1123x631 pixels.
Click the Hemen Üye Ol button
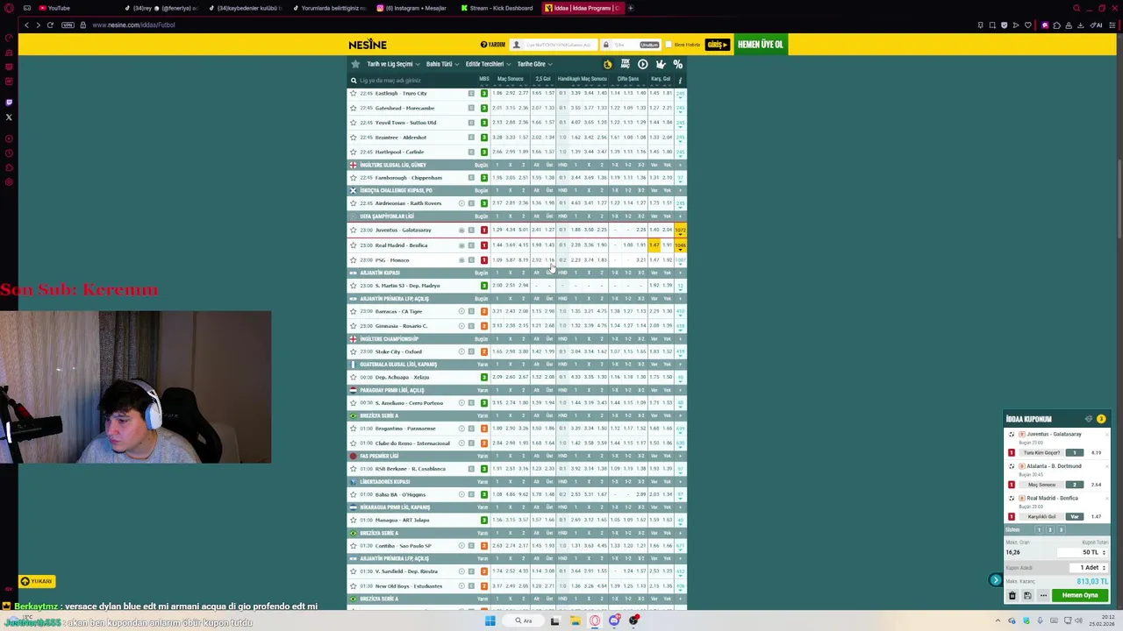click(x=760, y=44)
